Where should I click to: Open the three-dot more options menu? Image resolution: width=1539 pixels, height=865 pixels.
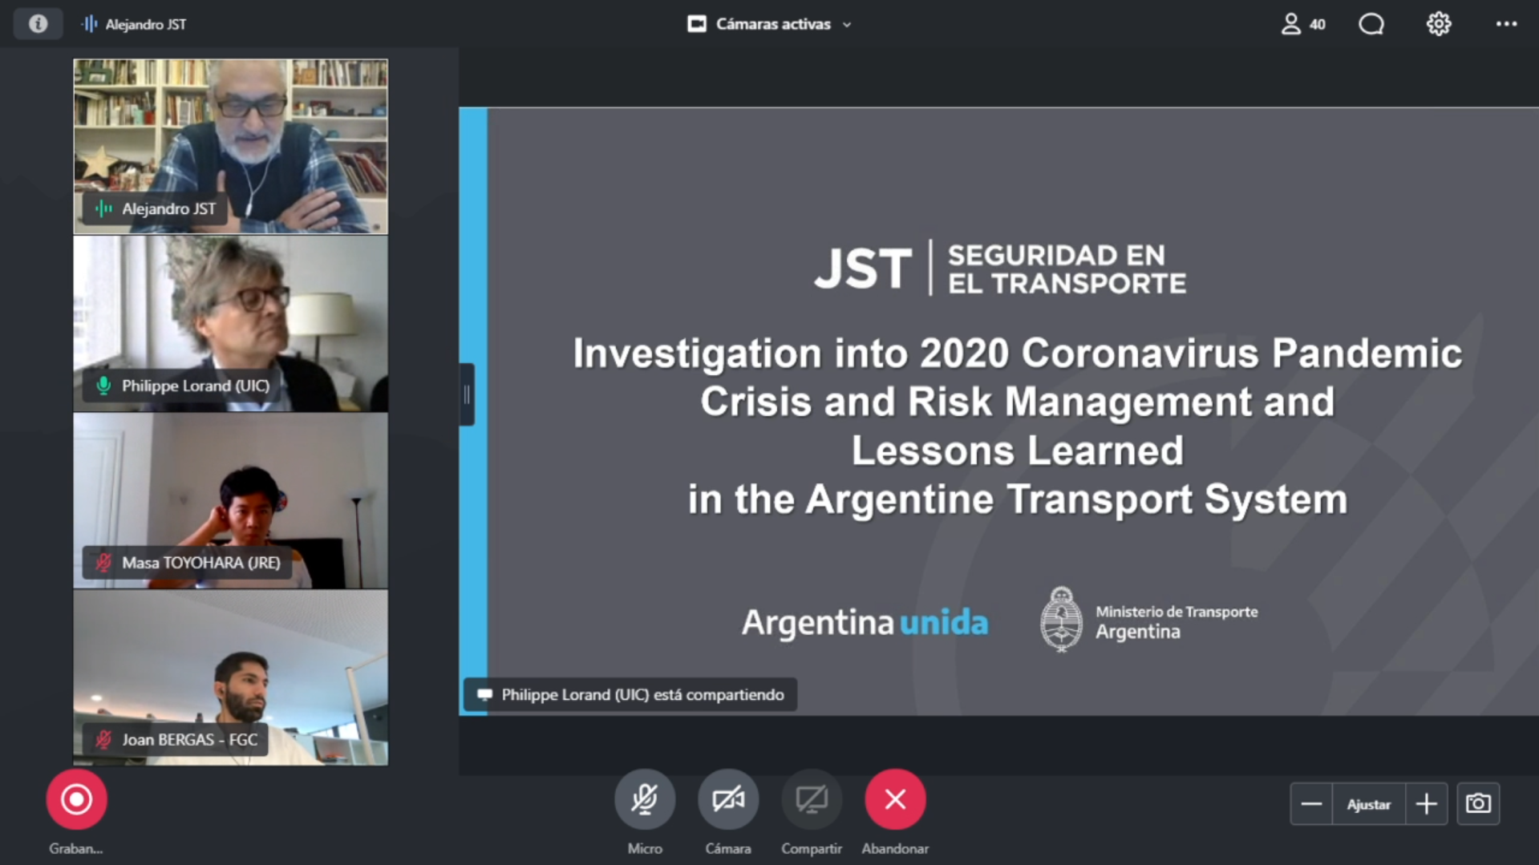[1506, 24]
